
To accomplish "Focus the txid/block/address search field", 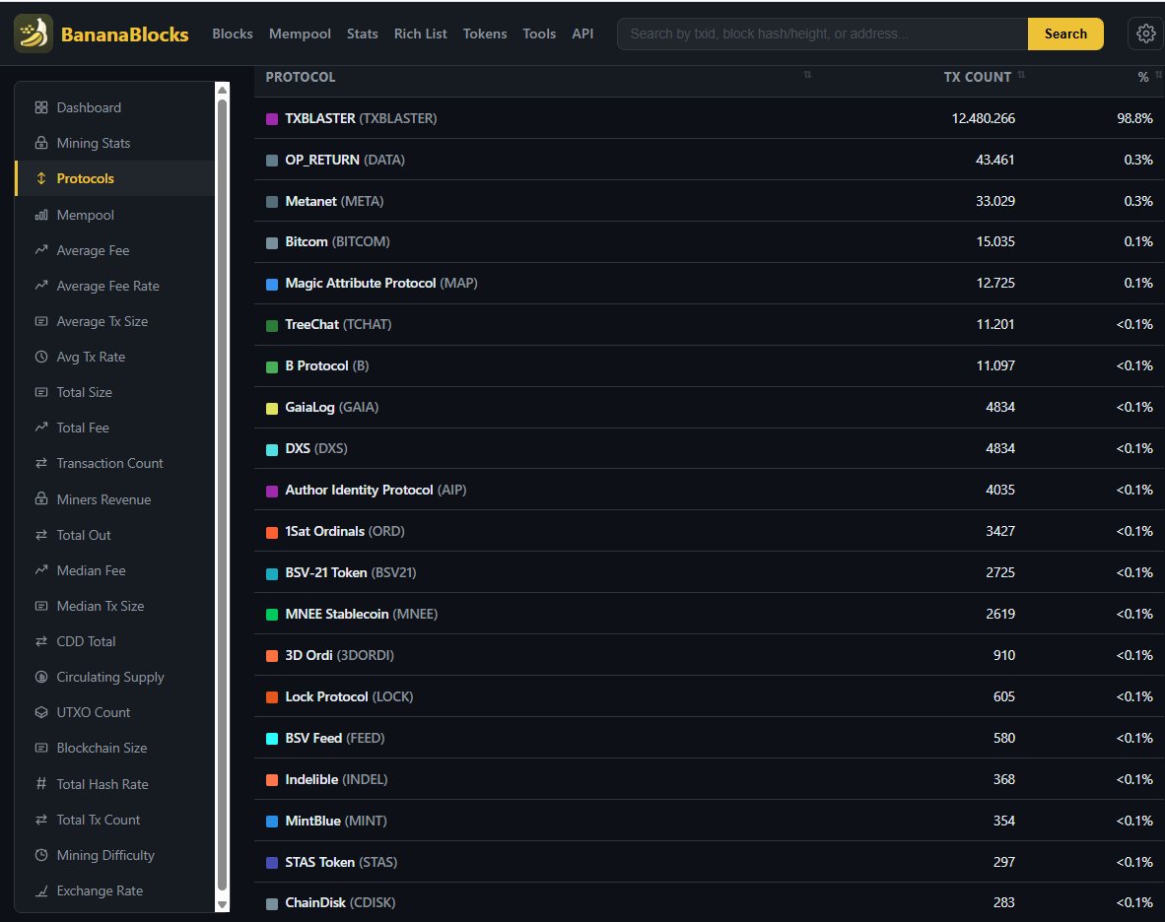I will click(822, 33).
